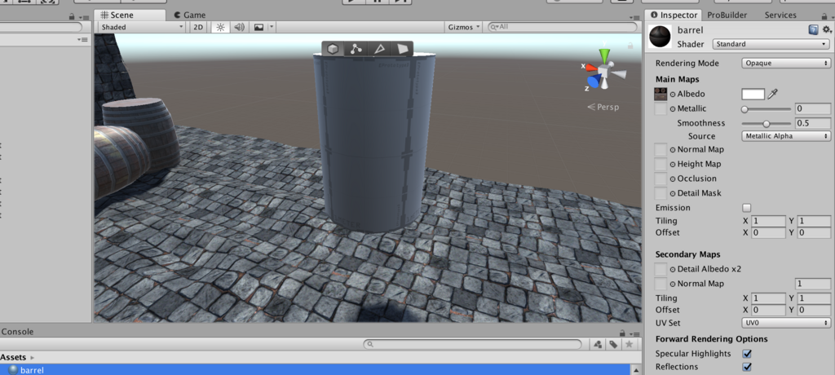The height and width of the screenshot is (375, 835).
Task: Click the Metallic slider track
Action: (767, 109)
